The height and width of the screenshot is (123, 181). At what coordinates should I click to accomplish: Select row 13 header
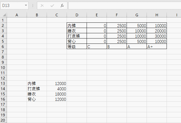pyautogui.click(x=3, y=83)
